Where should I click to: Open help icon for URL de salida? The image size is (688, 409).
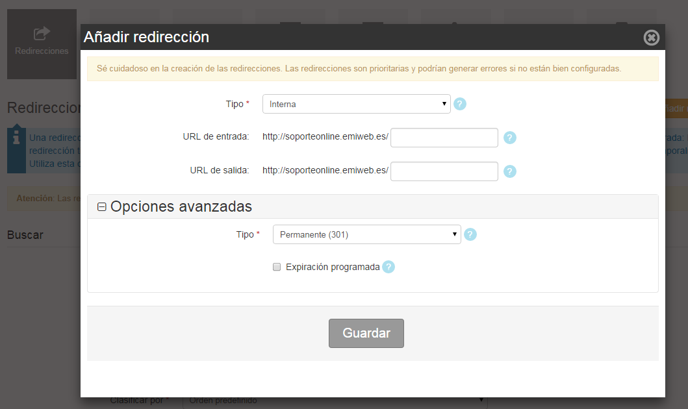(509, 171)
